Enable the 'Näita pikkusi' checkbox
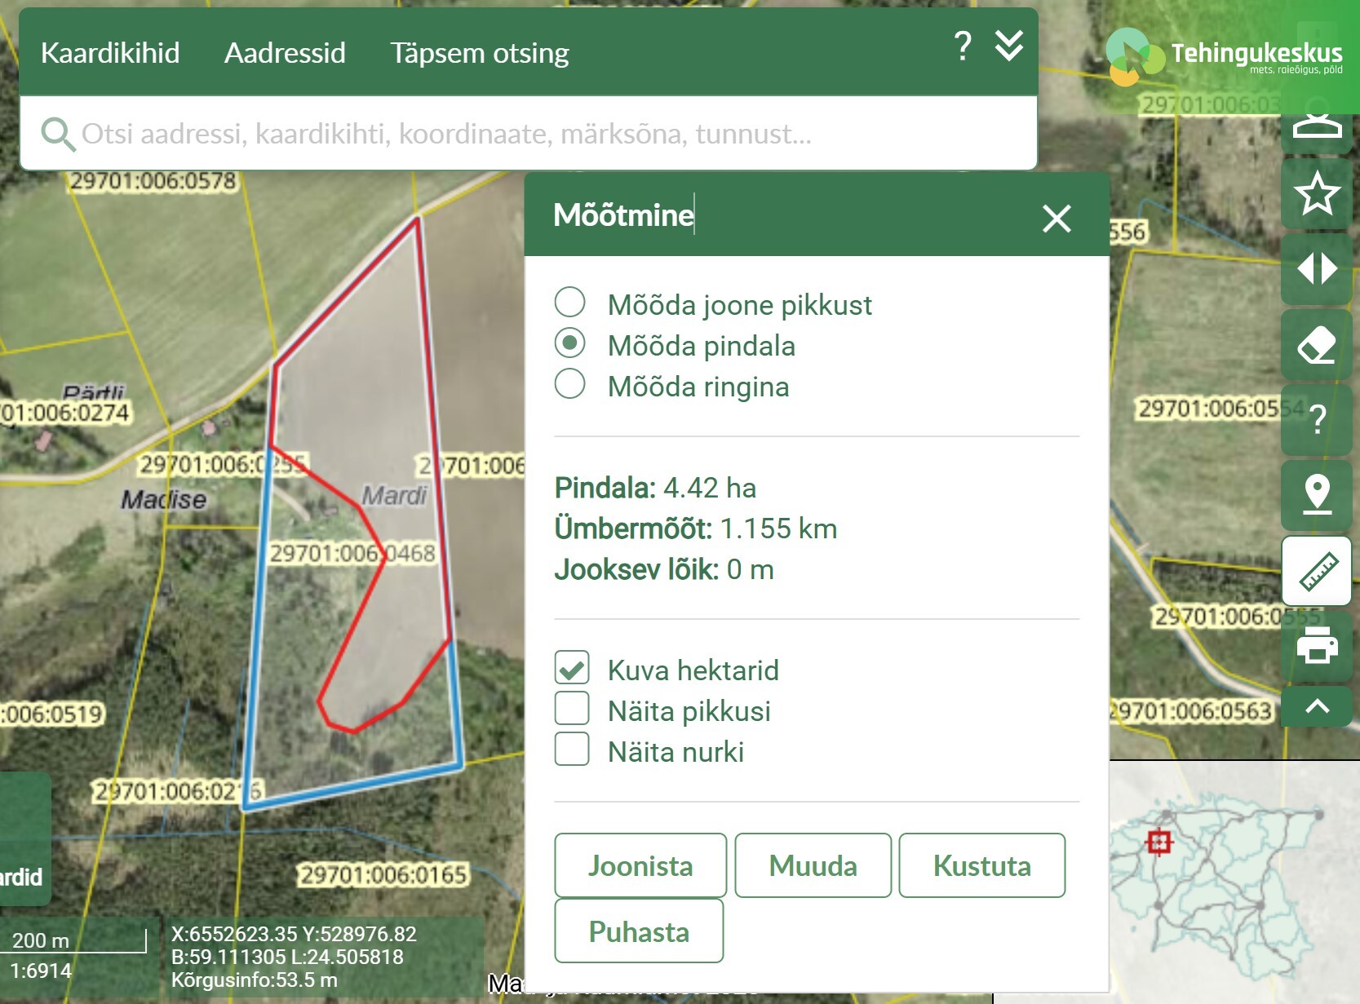The width and height of the screenshot is (1360, 1004). [x=572, y=709]
